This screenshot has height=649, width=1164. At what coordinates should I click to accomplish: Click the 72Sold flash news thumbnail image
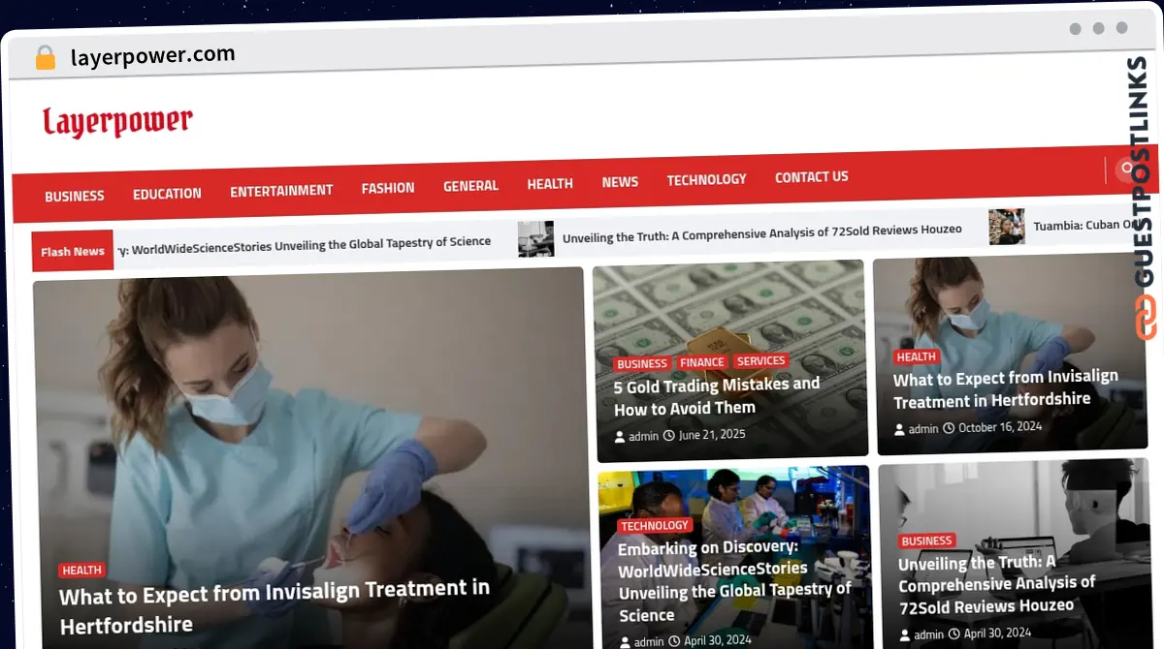534,239
